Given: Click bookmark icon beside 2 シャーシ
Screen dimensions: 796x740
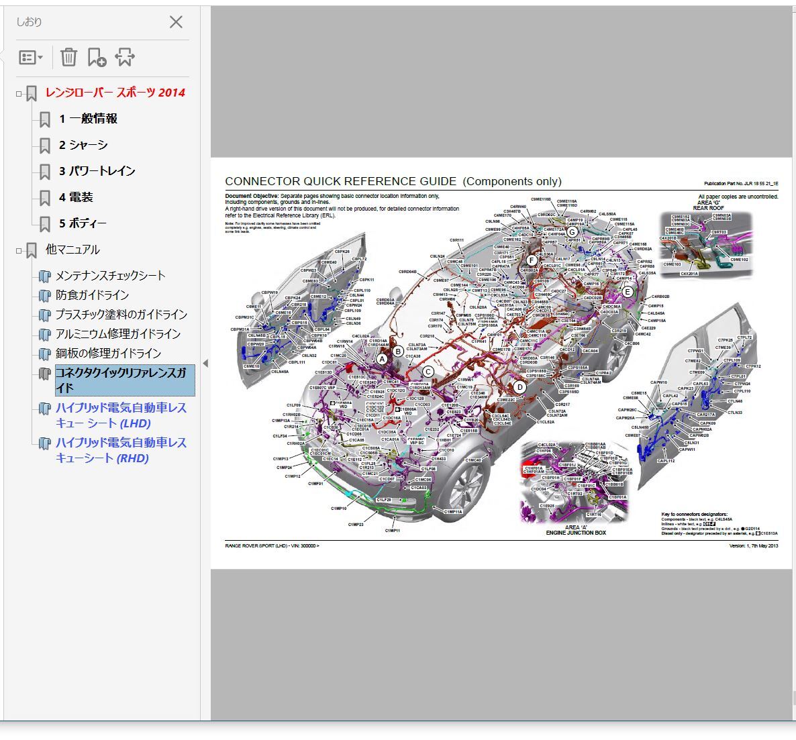Looking at the screenshot, I should tap(45, 146).
